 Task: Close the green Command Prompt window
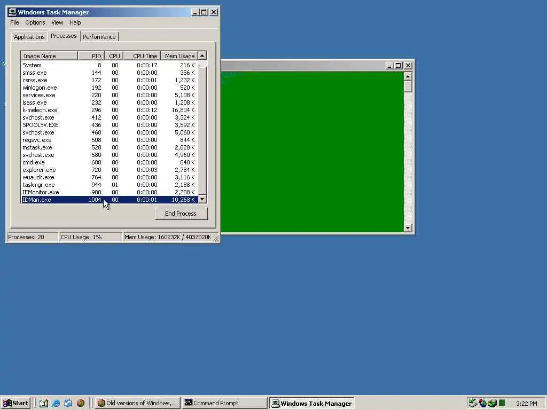tap(408, 66)
